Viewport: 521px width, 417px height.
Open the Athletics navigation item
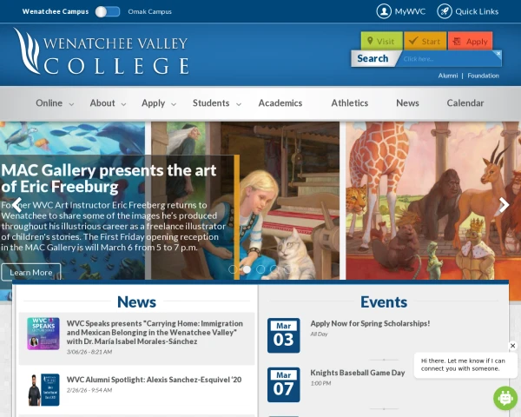[349, 103]
